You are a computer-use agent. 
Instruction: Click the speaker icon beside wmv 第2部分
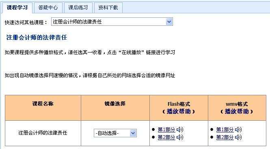238,137
